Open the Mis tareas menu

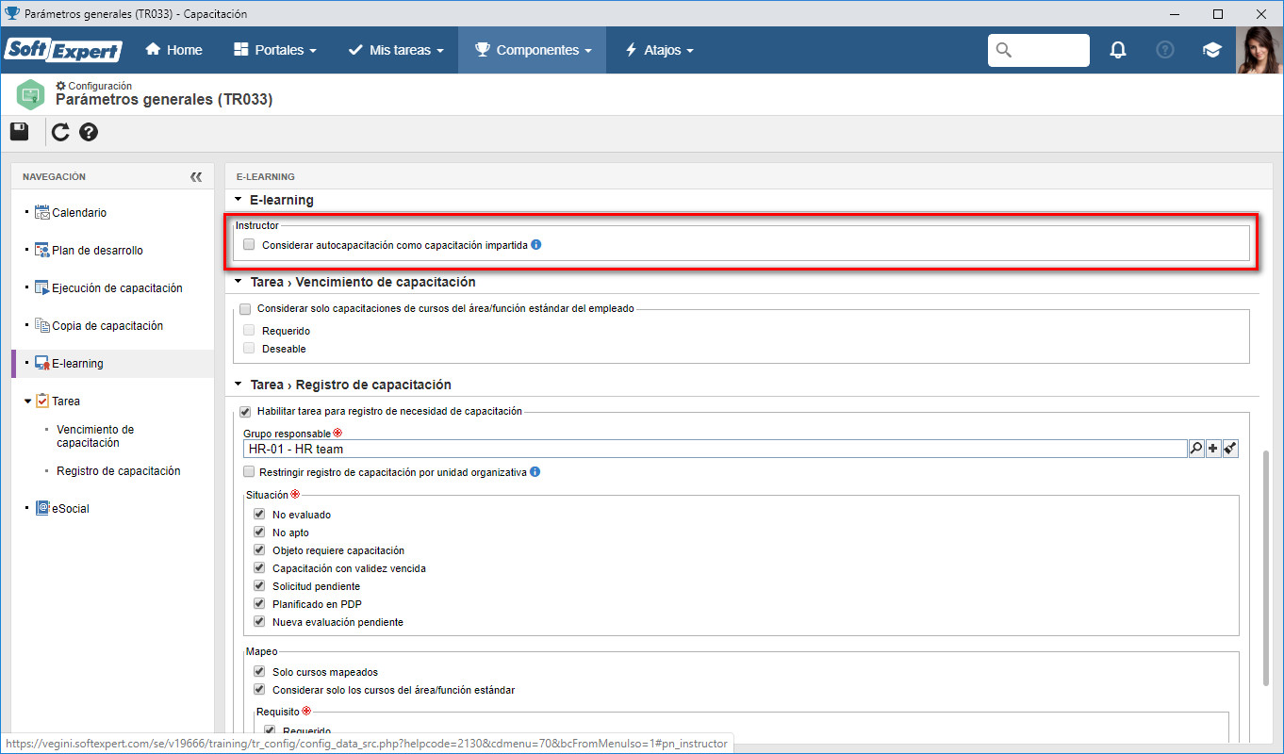pyautogui.click(x=396, y=50)
